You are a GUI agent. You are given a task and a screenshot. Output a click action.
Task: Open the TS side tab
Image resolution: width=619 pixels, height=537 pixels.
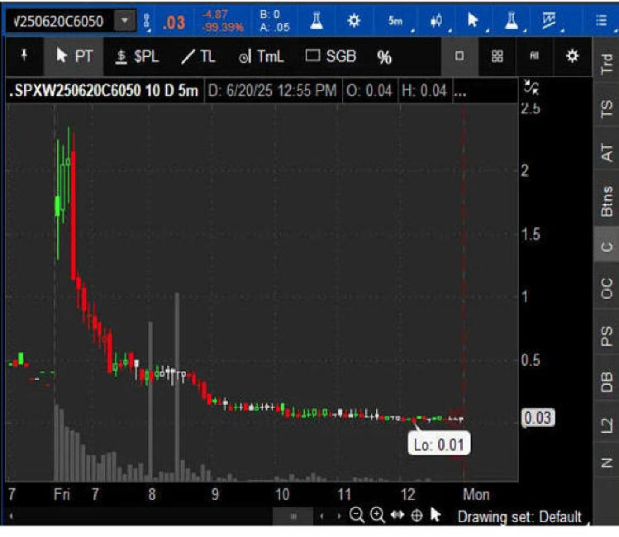(607, 108)
